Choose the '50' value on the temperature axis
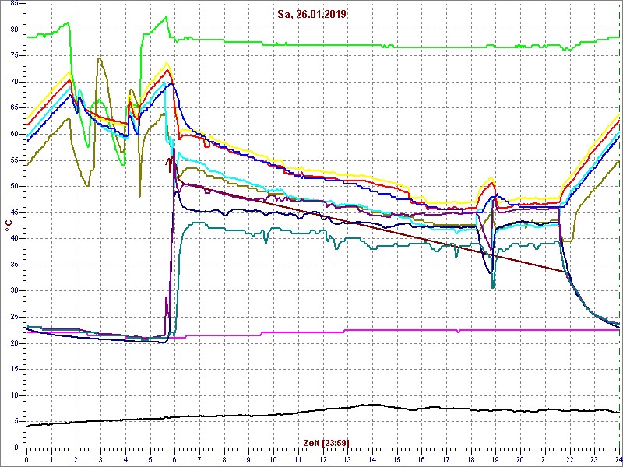 pyautogui.click(x=14, y=187)
